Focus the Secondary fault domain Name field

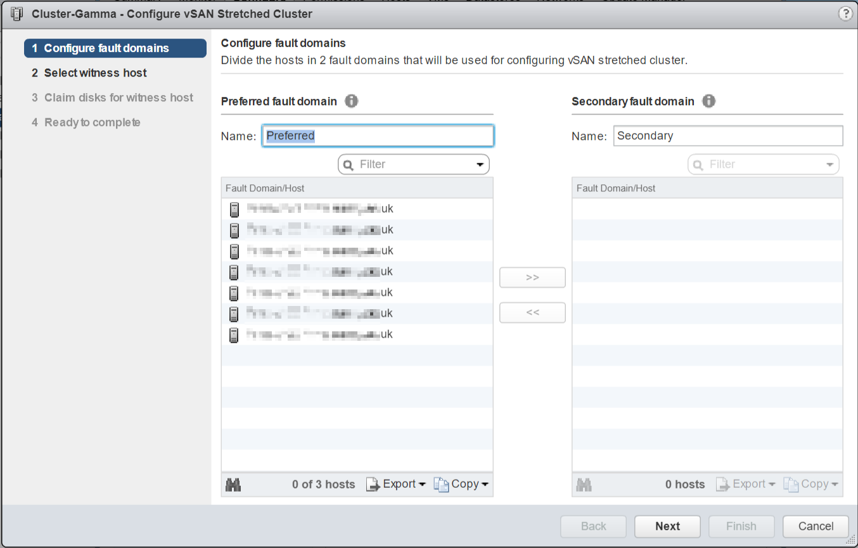tap(728, 136)
